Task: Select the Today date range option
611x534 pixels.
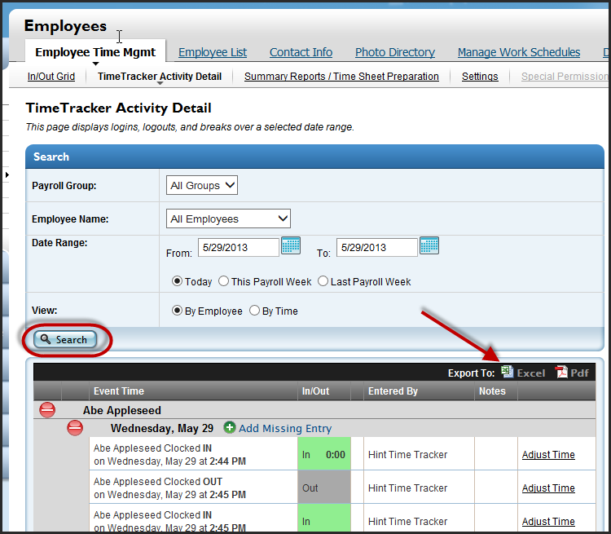Action: 177,281
